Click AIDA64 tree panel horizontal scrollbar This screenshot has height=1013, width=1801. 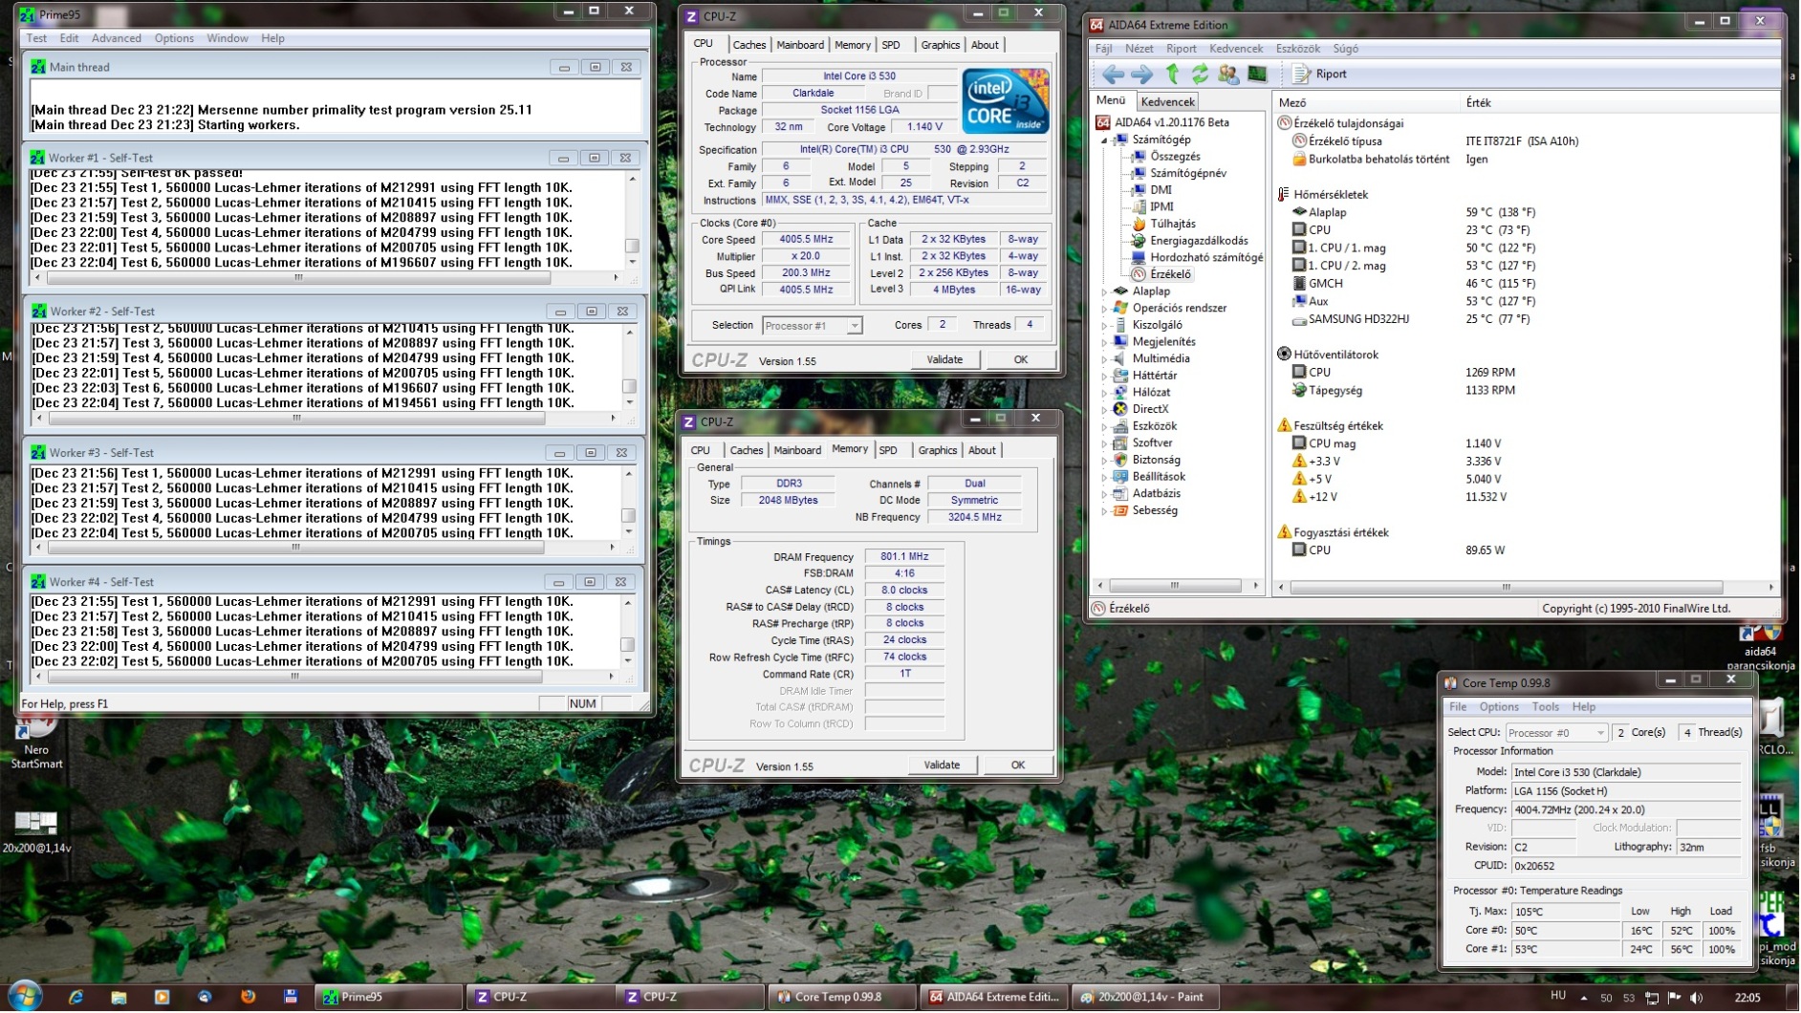coord(1177,587)
